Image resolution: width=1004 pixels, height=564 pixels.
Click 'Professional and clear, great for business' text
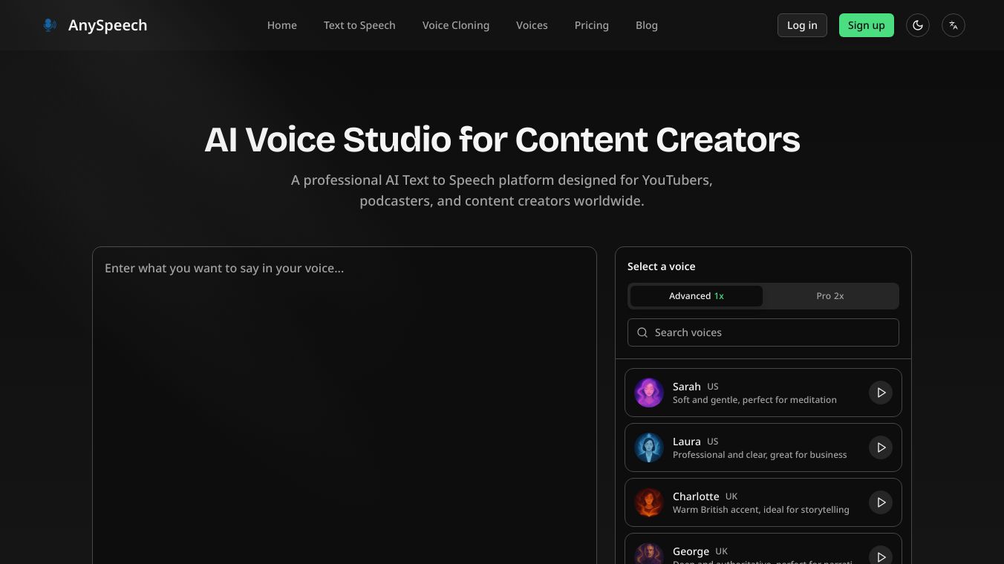tap(760, 455)
